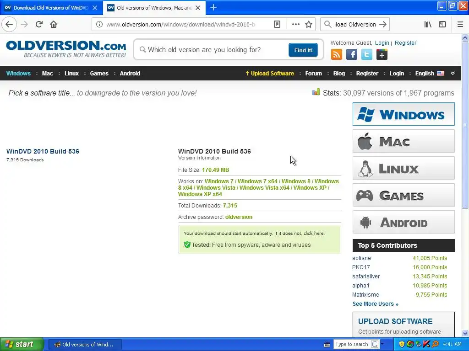This screenshot has width=469, height=351.
Task: Open the WinDVD 2010 Build 536 left link
Action: click(x=43, y=151)
